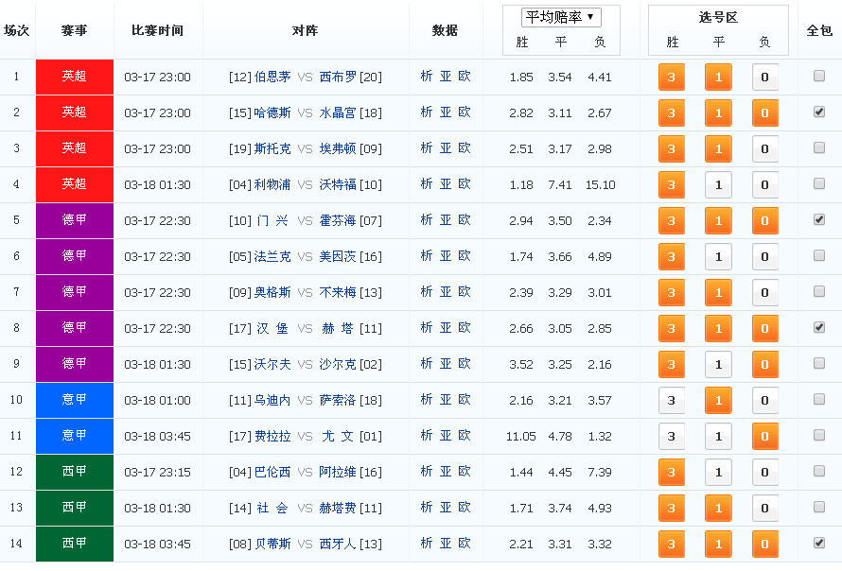Select win (3) for 费拉拉 vs 尤文

pos(672,437)
